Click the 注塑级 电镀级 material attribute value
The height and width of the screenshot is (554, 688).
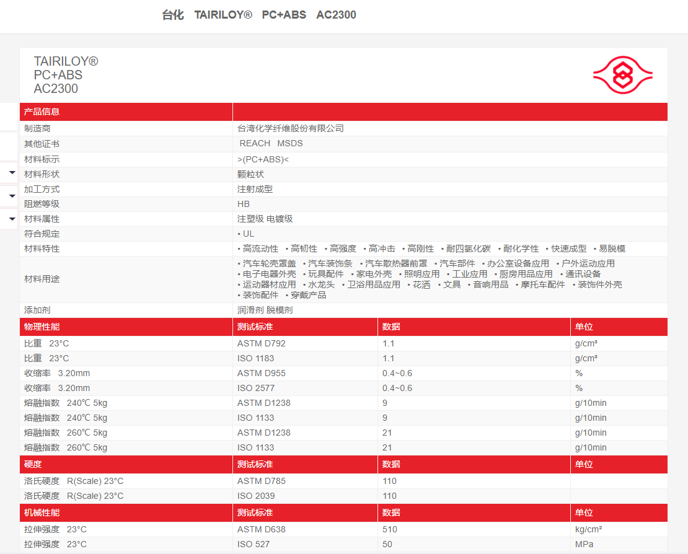[x=265, y=219]
